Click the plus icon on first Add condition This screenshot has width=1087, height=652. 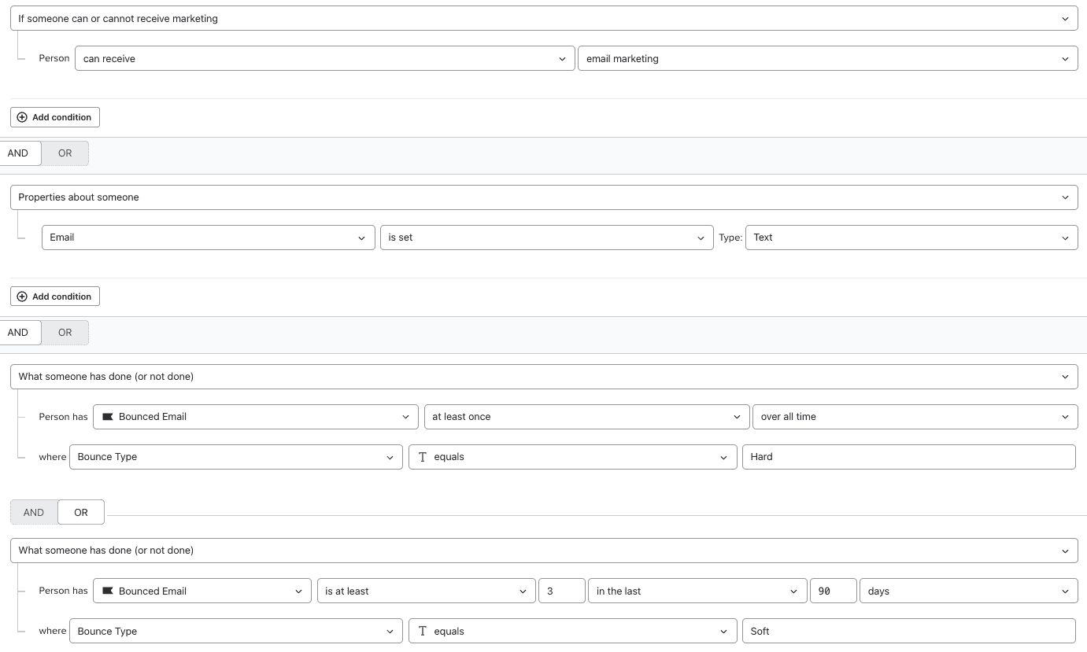pos(22,117)
